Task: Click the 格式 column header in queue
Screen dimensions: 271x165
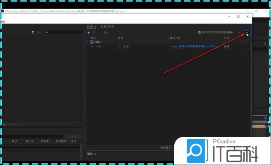Action: (93, 38)
